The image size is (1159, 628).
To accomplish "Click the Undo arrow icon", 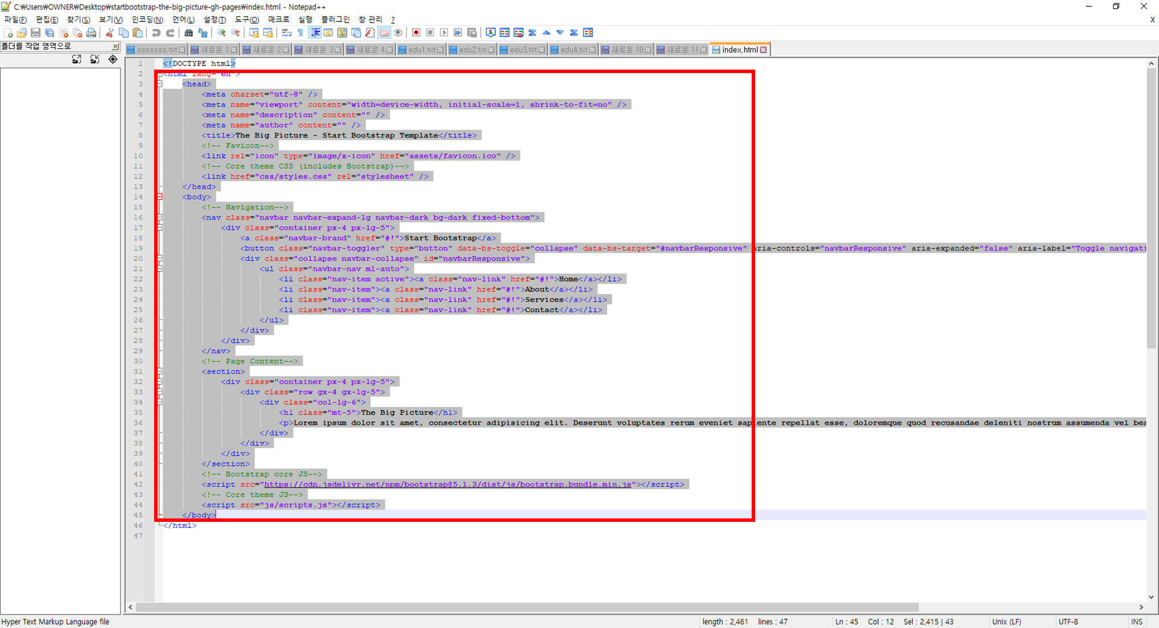I will 156,33.
